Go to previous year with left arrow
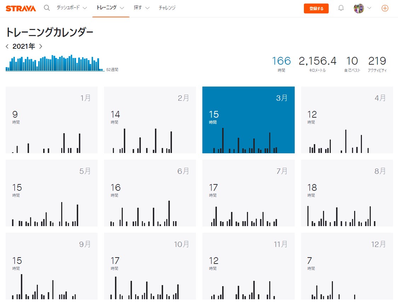The image size is (398, 307). tap(7, 46)
